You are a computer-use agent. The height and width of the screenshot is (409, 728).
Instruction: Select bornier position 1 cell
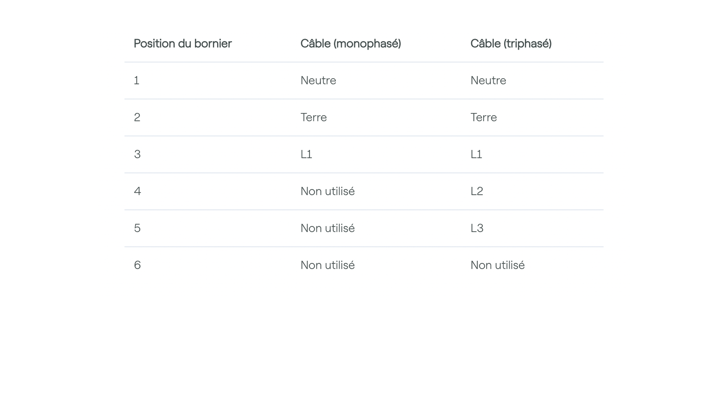[x=136, y=80]
